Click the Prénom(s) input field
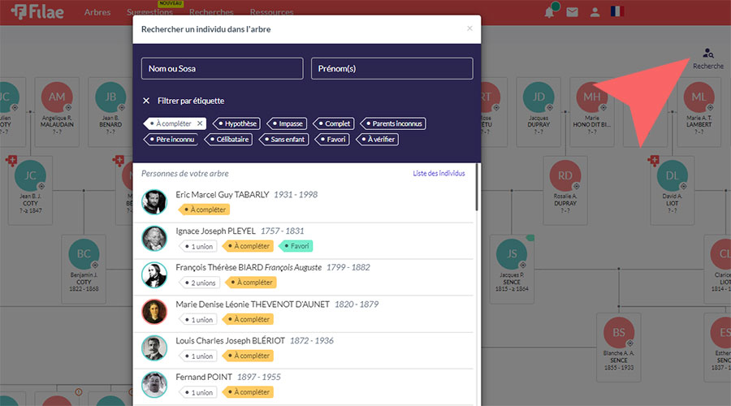This screenshot has height=406, width=731. 391,69
